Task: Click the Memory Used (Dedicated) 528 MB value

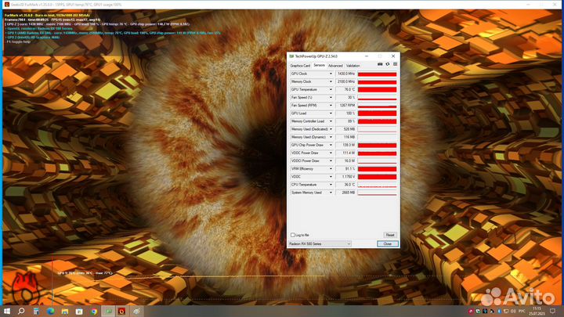Action: point(345,129)
